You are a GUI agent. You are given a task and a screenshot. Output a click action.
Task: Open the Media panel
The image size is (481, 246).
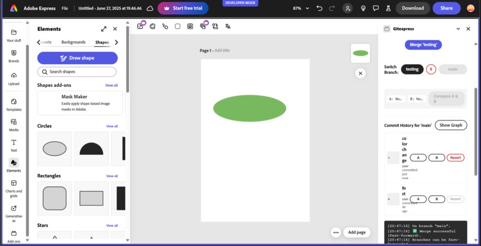tap(14, 124)
